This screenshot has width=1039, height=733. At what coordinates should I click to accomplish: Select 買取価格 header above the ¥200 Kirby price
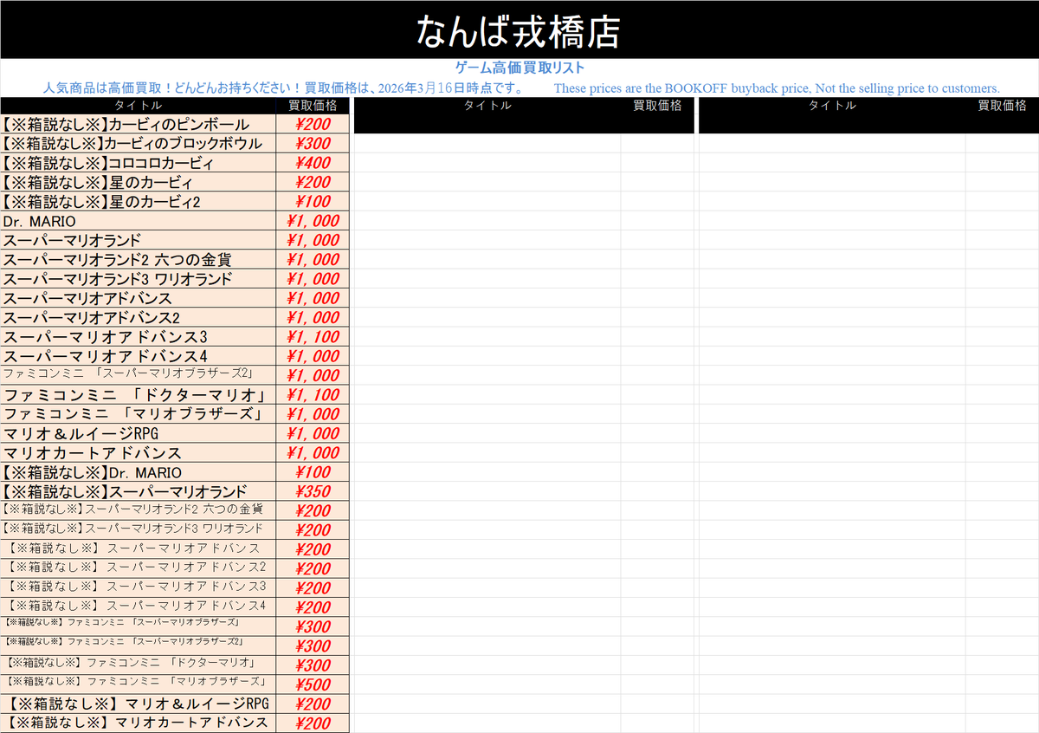tap(313, 105)
